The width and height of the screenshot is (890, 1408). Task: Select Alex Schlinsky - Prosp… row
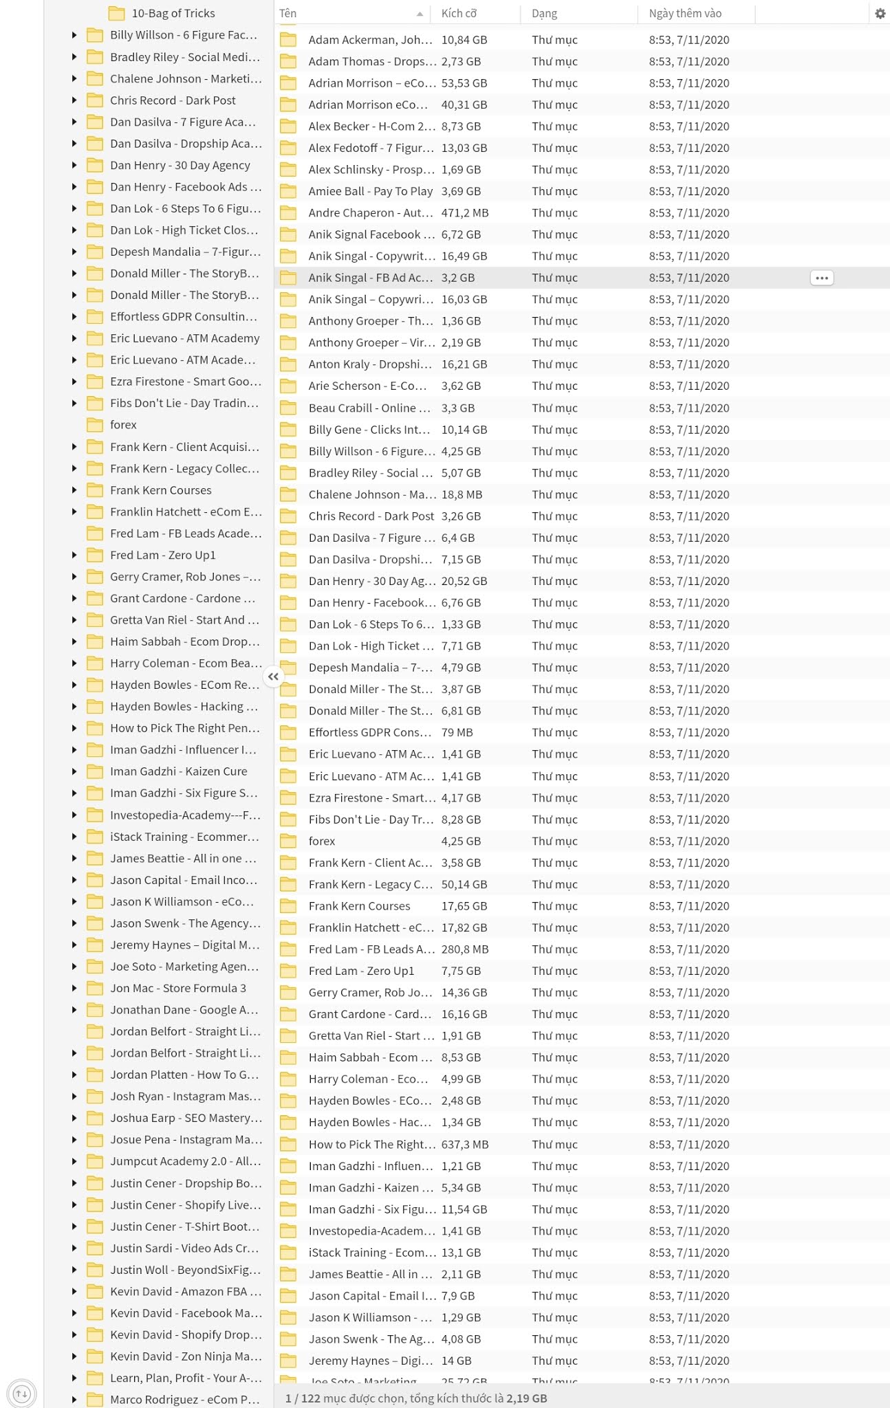pyautogui.click(x=582, y=170)
